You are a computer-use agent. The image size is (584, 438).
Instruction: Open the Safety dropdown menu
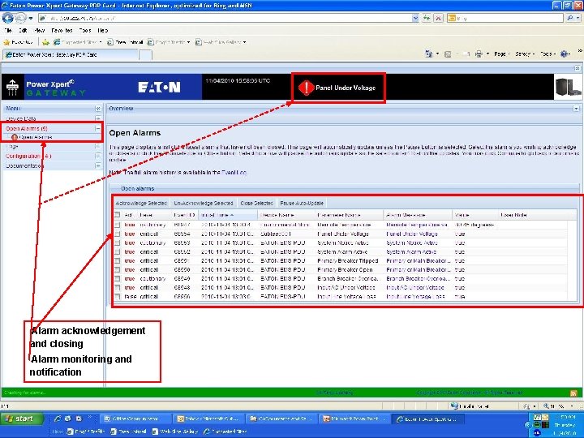pos(524,54)
